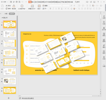
Task: Toggle Strikethrough formatting
Action: pyautogui.click(x=59, y=8)
